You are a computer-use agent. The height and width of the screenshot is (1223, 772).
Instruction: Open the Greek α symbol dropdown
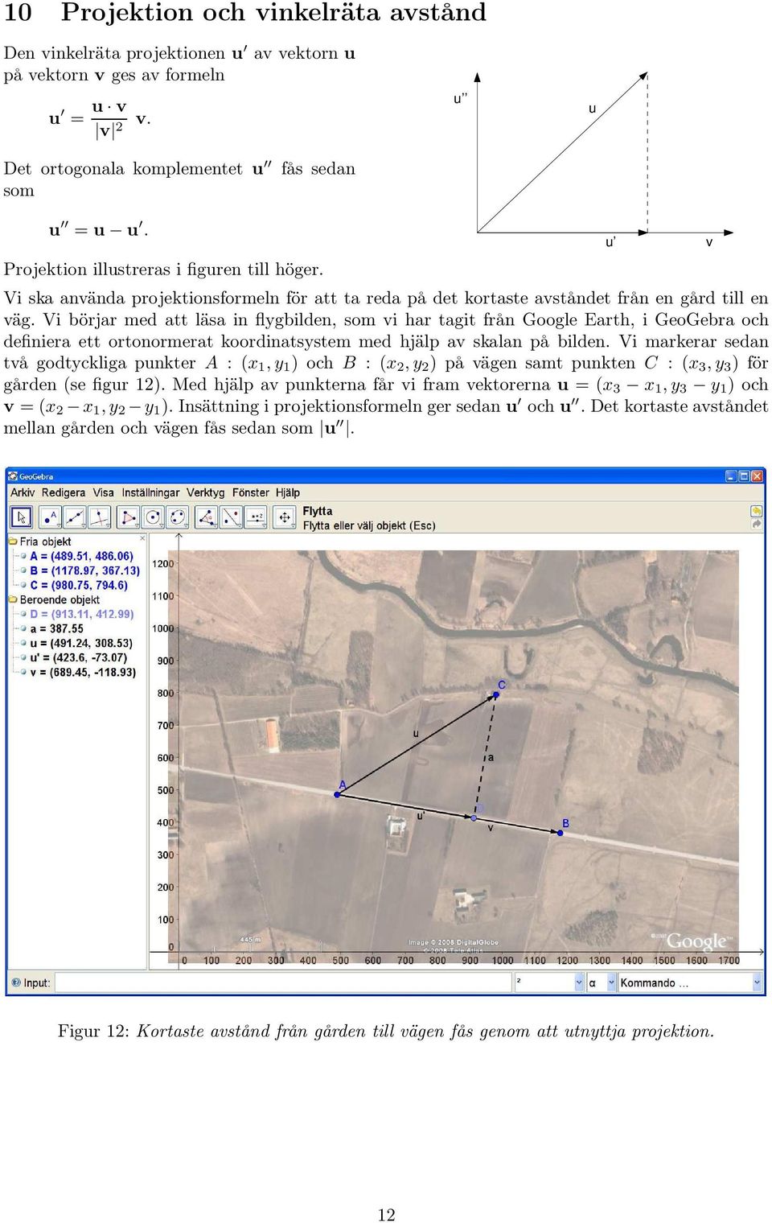[611, 982]
